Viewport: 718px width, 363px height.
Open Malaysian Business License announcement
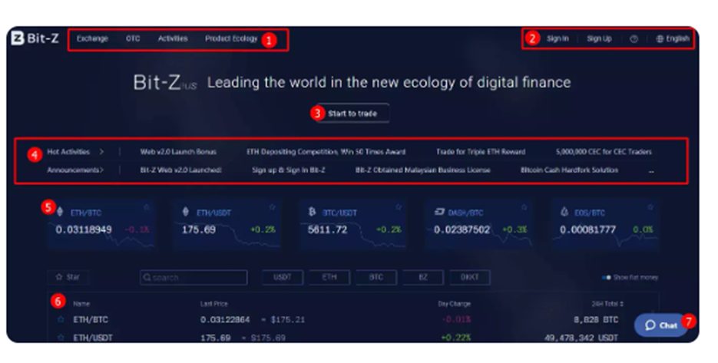(x=422, y=170)
